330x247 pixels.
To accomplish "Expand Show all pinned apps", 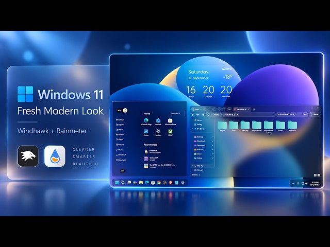I will pyautogui.click(x=176, y=114).
